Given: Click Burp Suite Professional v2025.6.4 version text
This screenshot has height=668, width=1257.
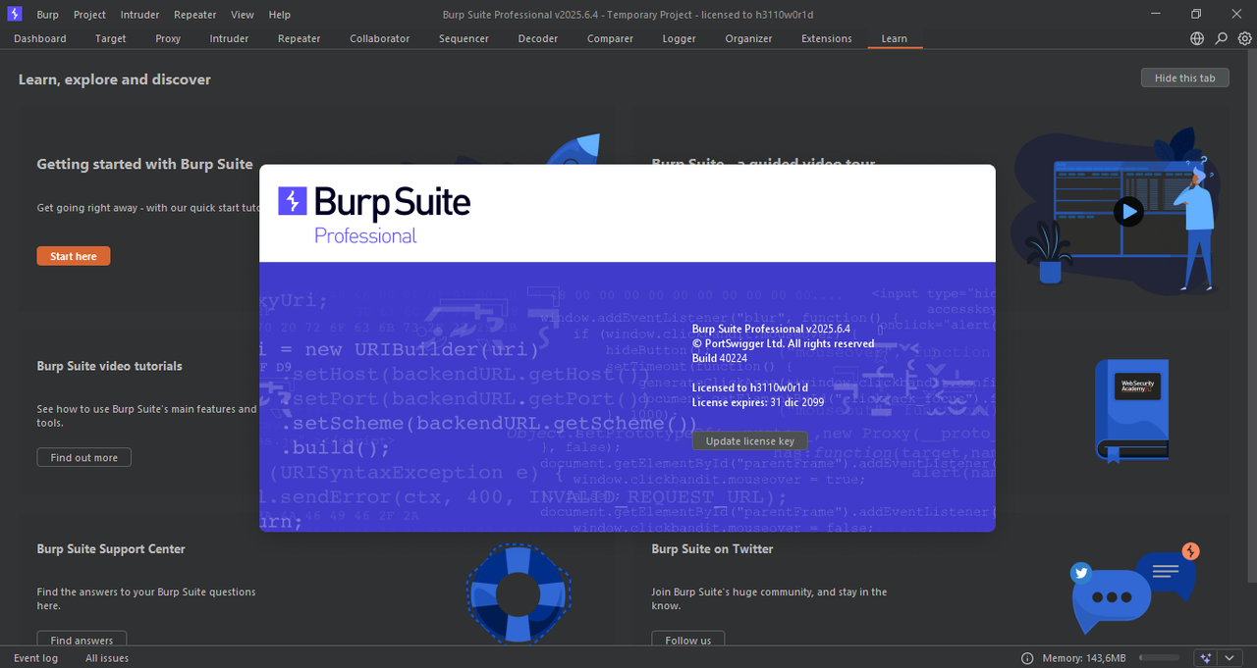Looking at the screenshot, I should pos(771,329).
